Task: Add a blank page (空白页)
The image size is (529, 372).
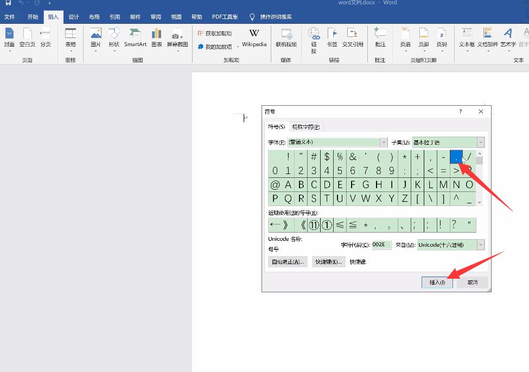Action: click(x=27, y=38)
